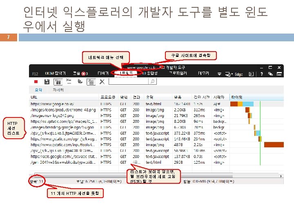The image size is (294, 221).
Task: Click toolbar icon right of always-refresh toggle
Action: (69, 81)
